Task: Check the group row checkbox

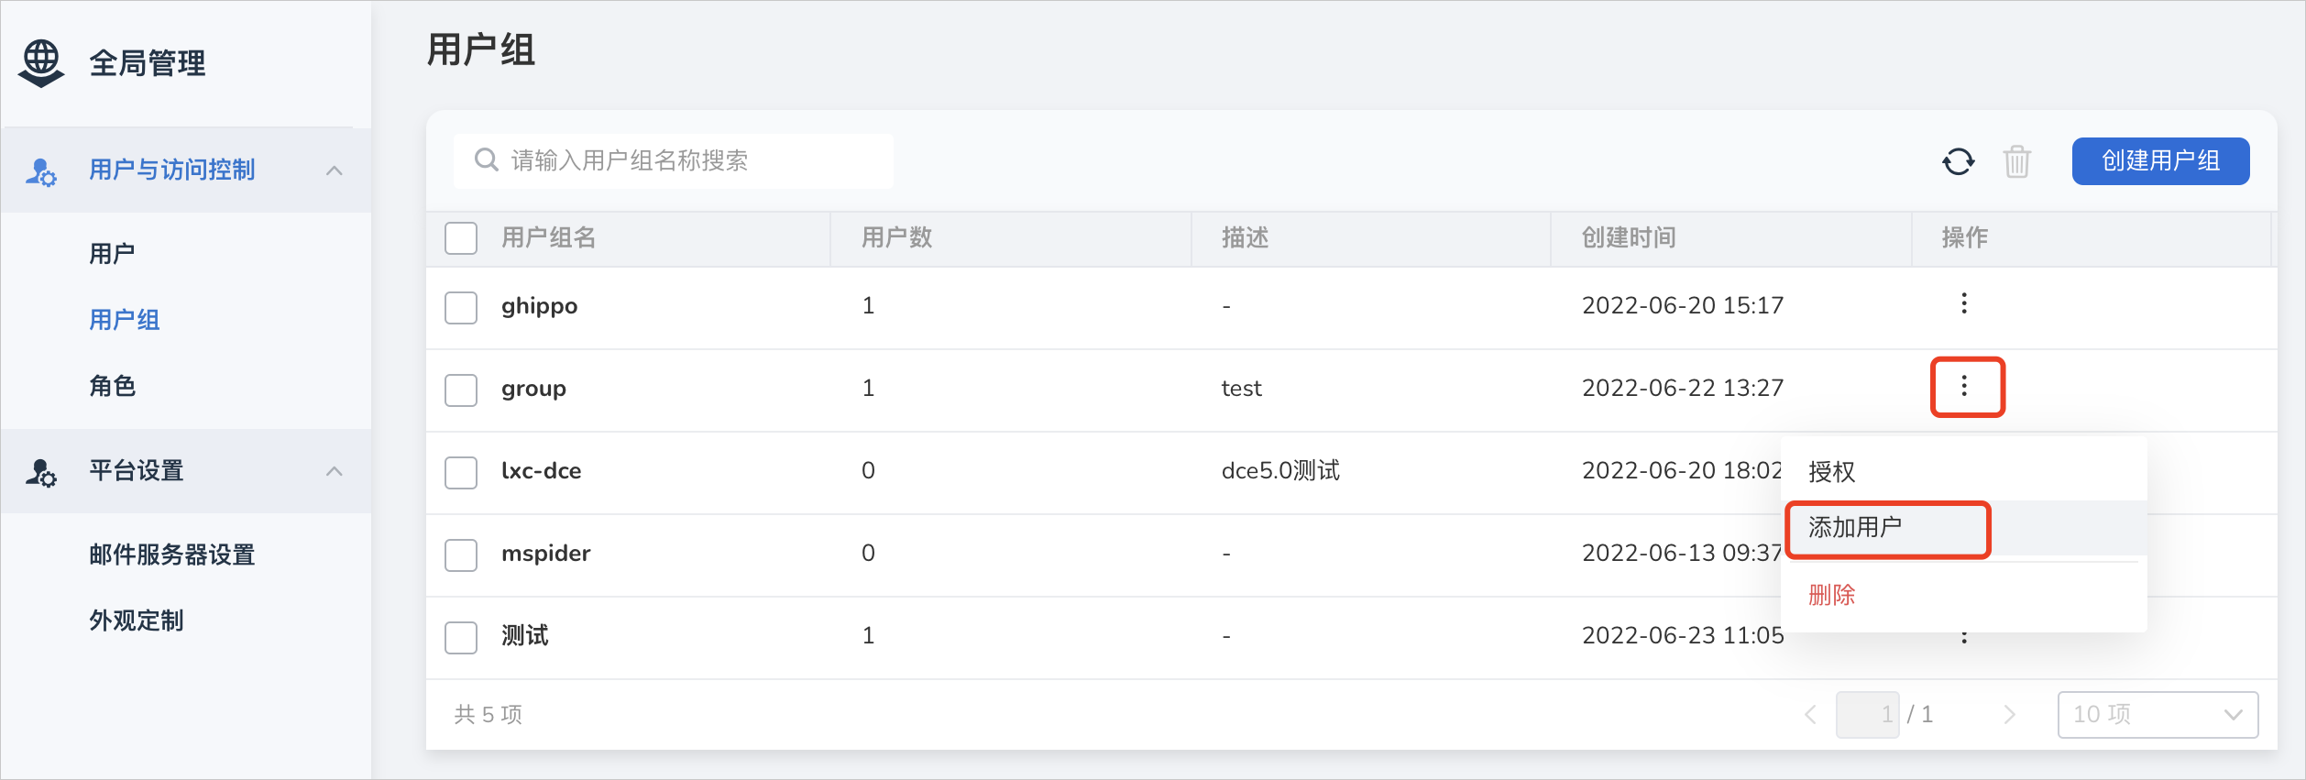Action: [461, 390]
